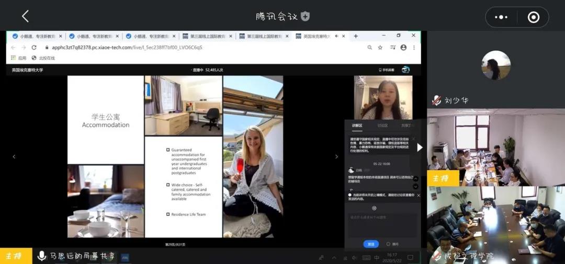Open the 北投在线 bookmark link
Viewport: 565px width, 264px height.
44,58
